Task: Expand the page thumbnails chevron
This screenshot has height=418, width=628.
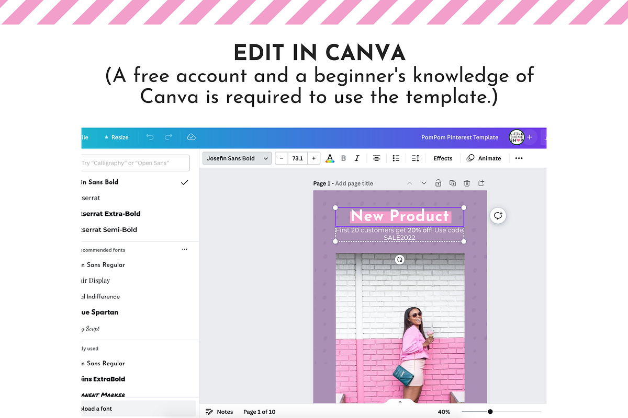Action: [x=400, y=402]
